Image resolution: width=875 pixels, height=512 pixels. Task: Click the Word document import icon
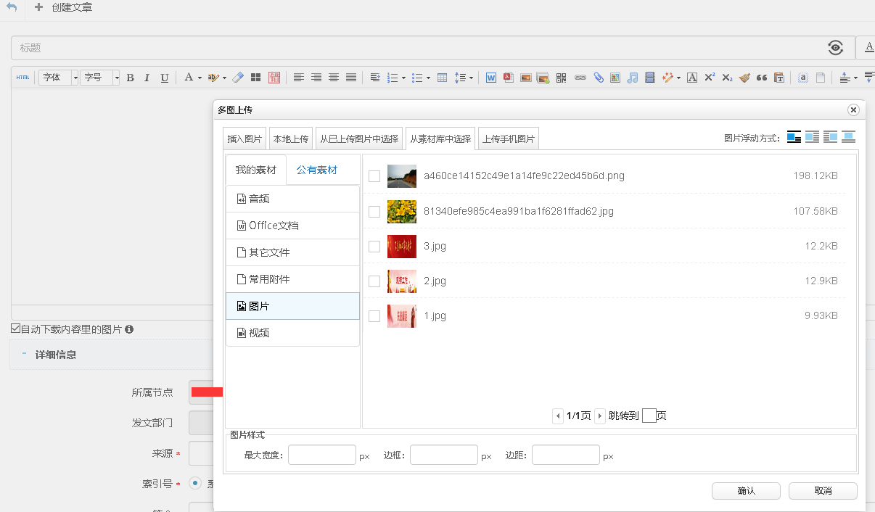491,78
